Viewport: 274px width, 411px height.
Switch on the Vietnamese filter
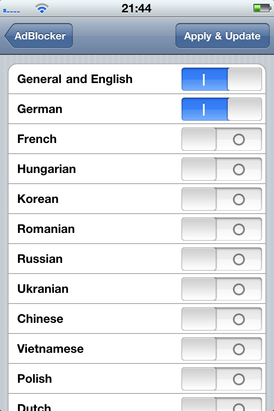pyautogui.click(x=221, y=349)
